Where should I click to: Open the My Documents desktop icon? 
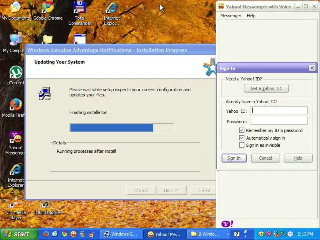(16, 11)
